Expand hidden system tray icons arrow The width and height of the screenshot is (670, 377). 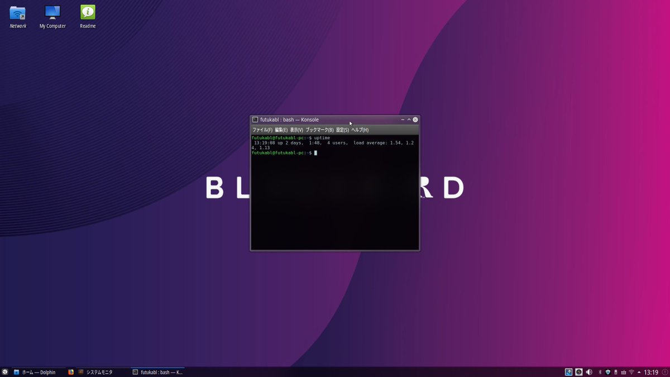[639, 372]
